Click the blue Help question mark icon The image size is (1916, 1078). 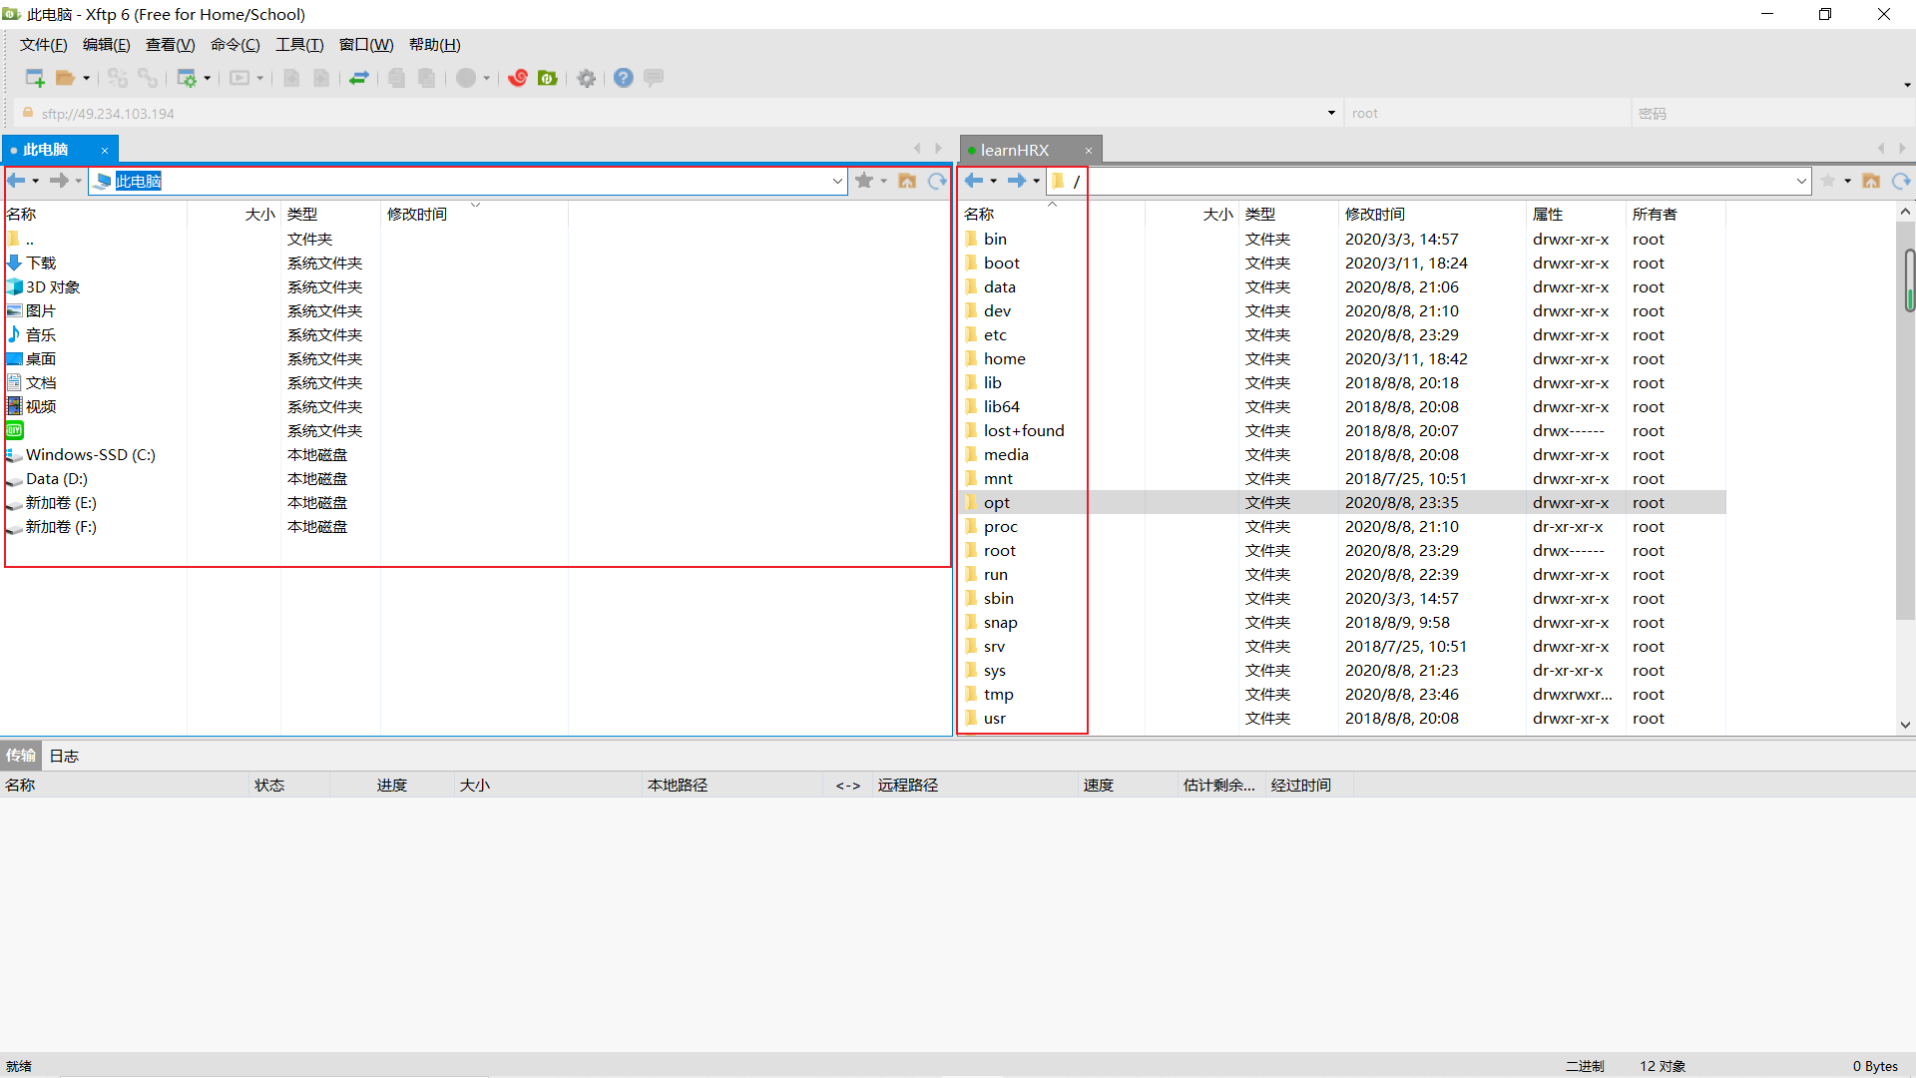tap(624, 78)
